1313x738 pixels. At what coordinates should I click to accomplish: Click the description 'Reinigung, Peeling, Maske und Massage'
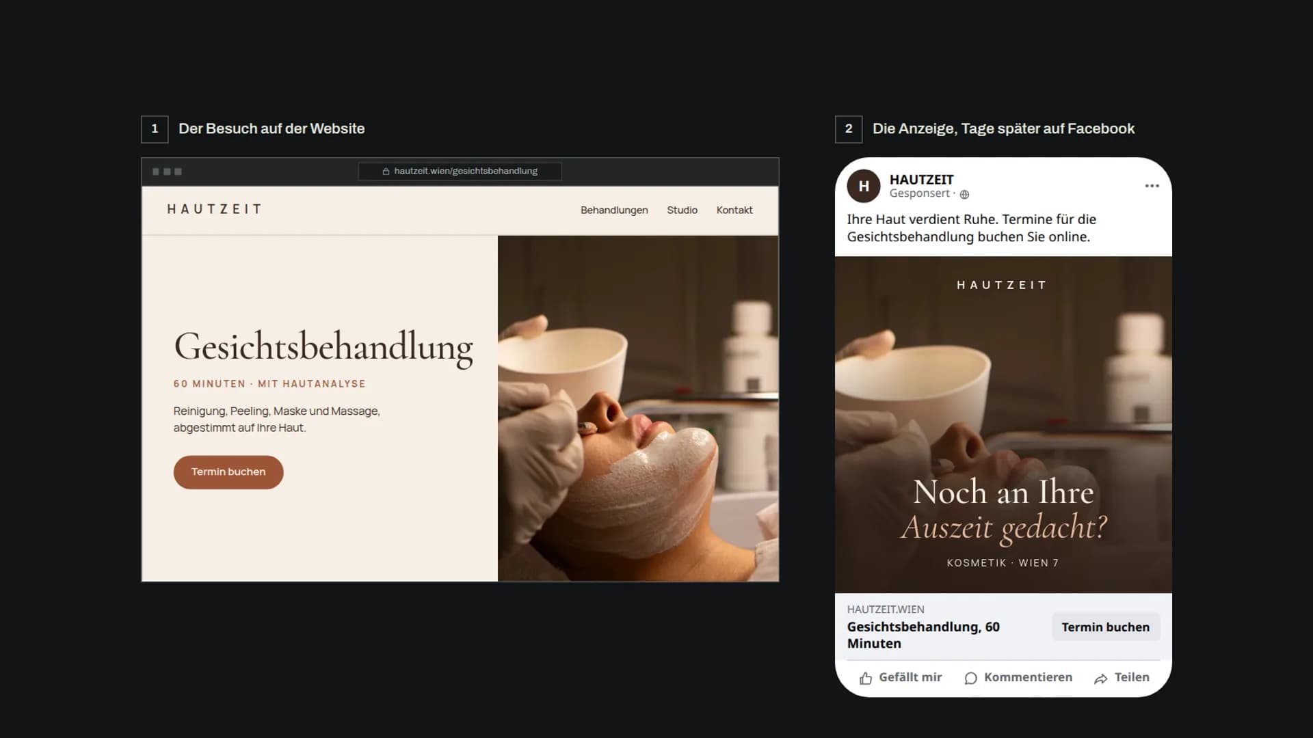[x=276, y=411]
